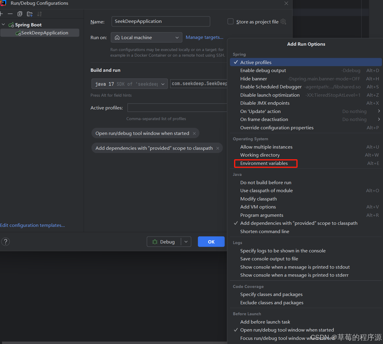The image size is (383, 344).
Task: Expand the On frame deactivation submenu
Action: point(306,120)
